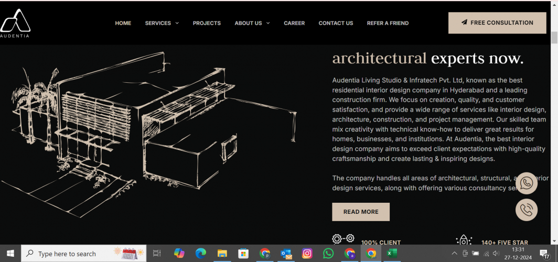Click the house line sketch illustration
Image resolution: width=558 pixels, height=262 pixels.
(x=149, y=134)
